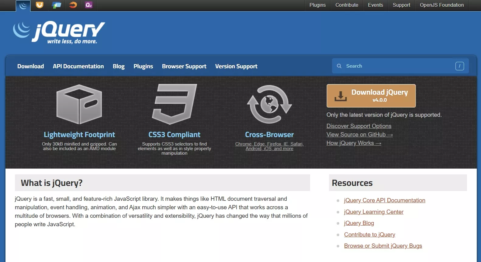The image size is (481, 262).
Task: Click the Cross-Browser globe icon
Action: click(x=269, y=104)
